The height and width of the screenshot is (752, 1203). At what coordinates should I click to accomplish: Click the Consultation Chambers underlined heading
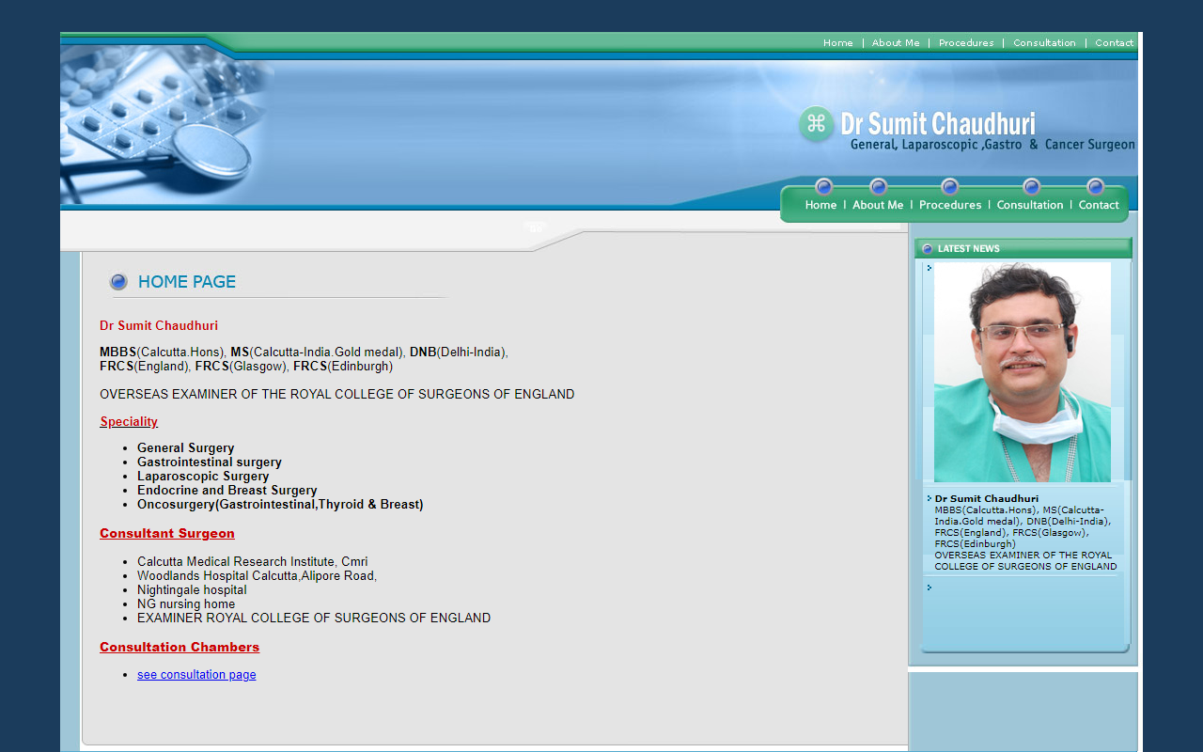[x=180, y=647]
